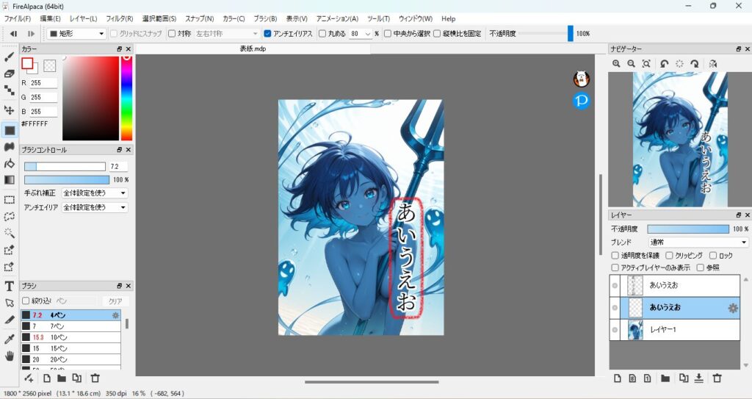The width and height of the screenshot is (752, 399).
Task: Select the Hand pan tool
Action: (x=9, y=356)
